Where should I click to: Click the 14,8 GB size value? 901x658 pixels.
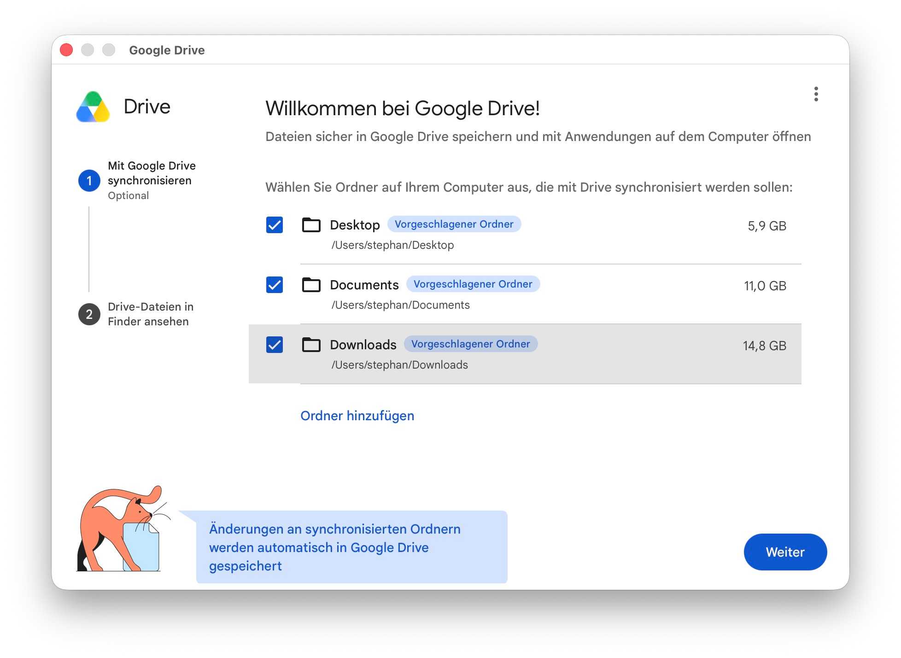765,346
